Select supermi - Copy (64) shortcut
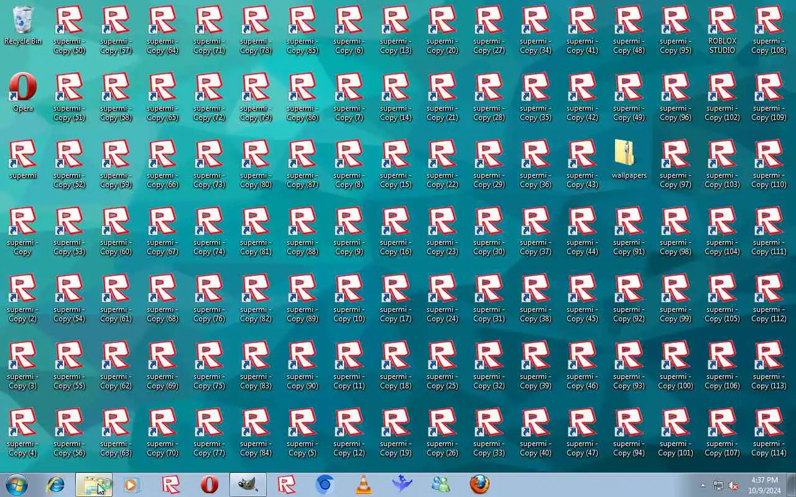Image resolution: width=796 pixels, height=497 pixels. click(x=163, y=30)
